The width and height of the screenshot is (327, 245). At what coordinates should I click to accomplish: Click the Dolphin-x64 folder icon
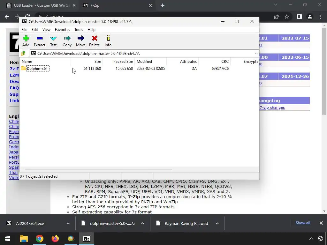pos(24,68)
